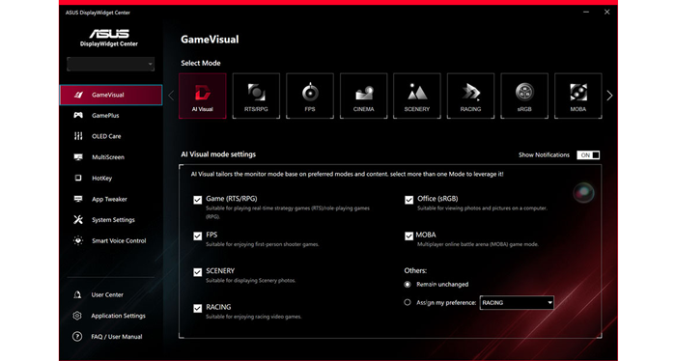Image resolution: width=676 pixels, height=361 pixels.
Task: Show next modes with right chevron
Action: pyautogui.click(x=609, y=96)
